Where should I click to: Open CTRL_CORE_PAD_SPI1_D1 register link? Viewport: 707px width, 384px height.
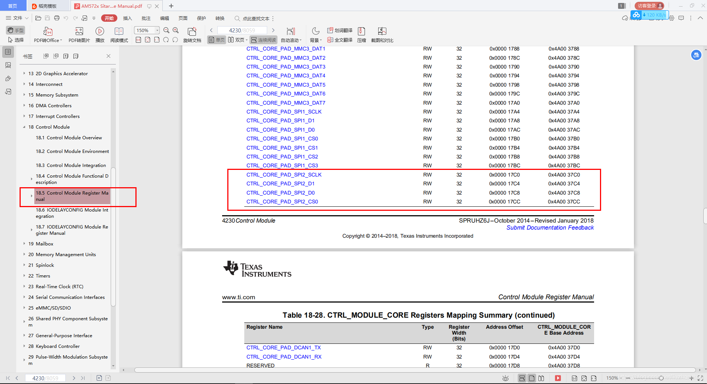click(280, 121)
